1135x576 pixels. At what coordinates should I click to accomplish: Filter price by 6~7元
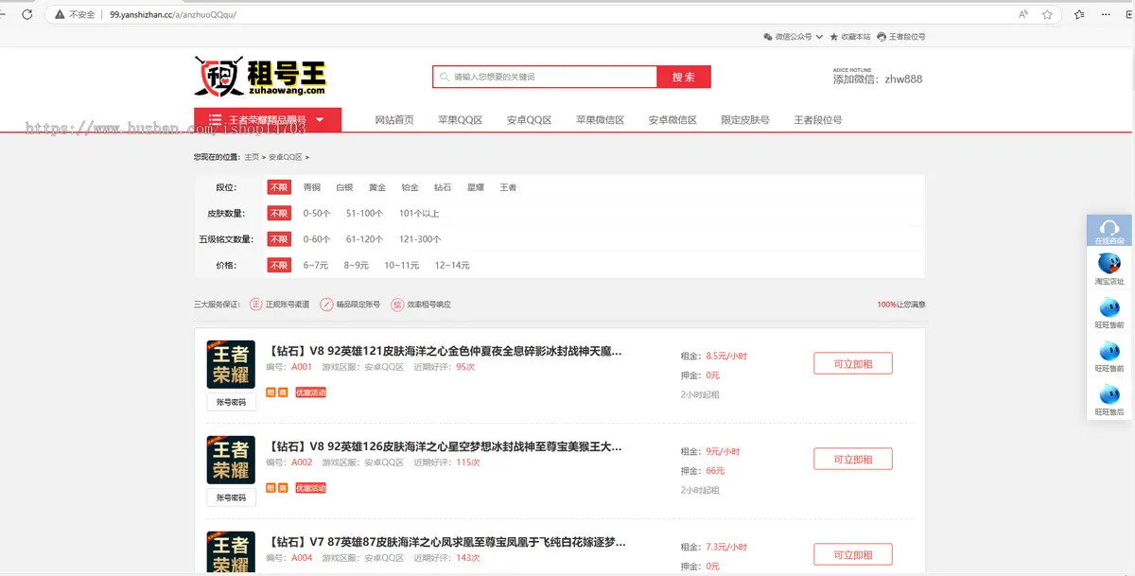[316, 265]
